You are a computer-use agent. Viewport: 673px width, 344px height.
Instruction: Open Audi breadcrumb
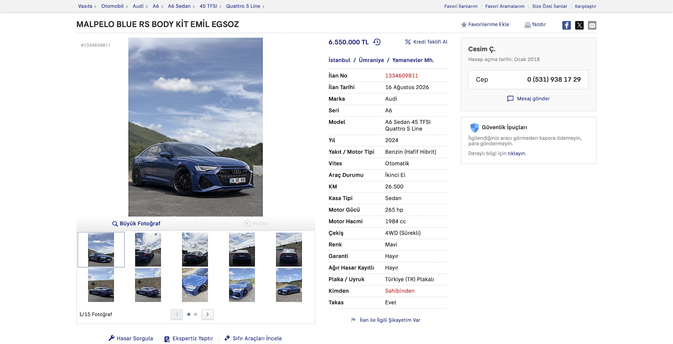coord(138,6)
